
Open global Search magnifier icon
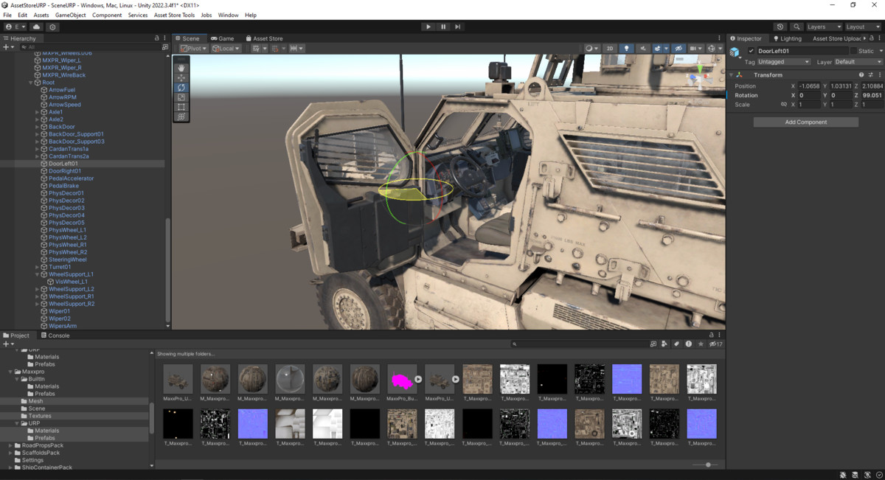[796, 27]
